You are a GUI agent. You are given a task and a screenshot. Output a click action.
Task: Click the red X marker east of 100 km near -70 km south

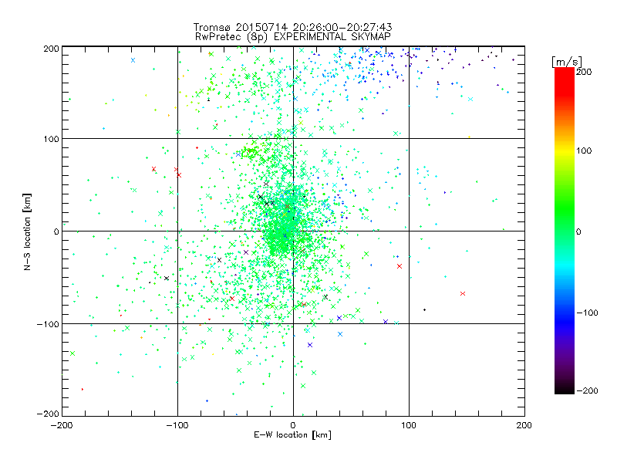point(463,294)
